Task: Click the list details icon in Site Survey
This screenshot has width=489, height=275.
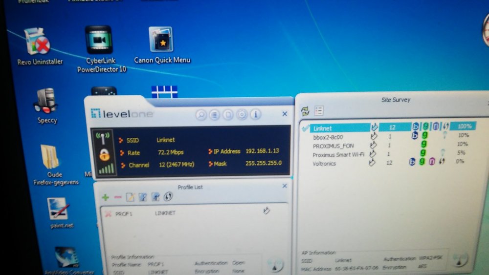Action: tap(319, 110)
